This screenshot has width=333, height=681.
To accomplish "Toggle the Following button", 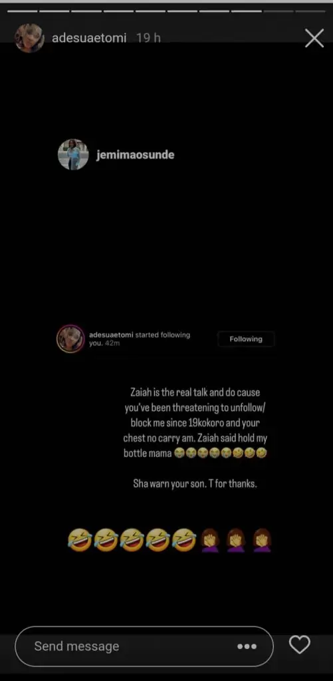I will coord(246,339).
